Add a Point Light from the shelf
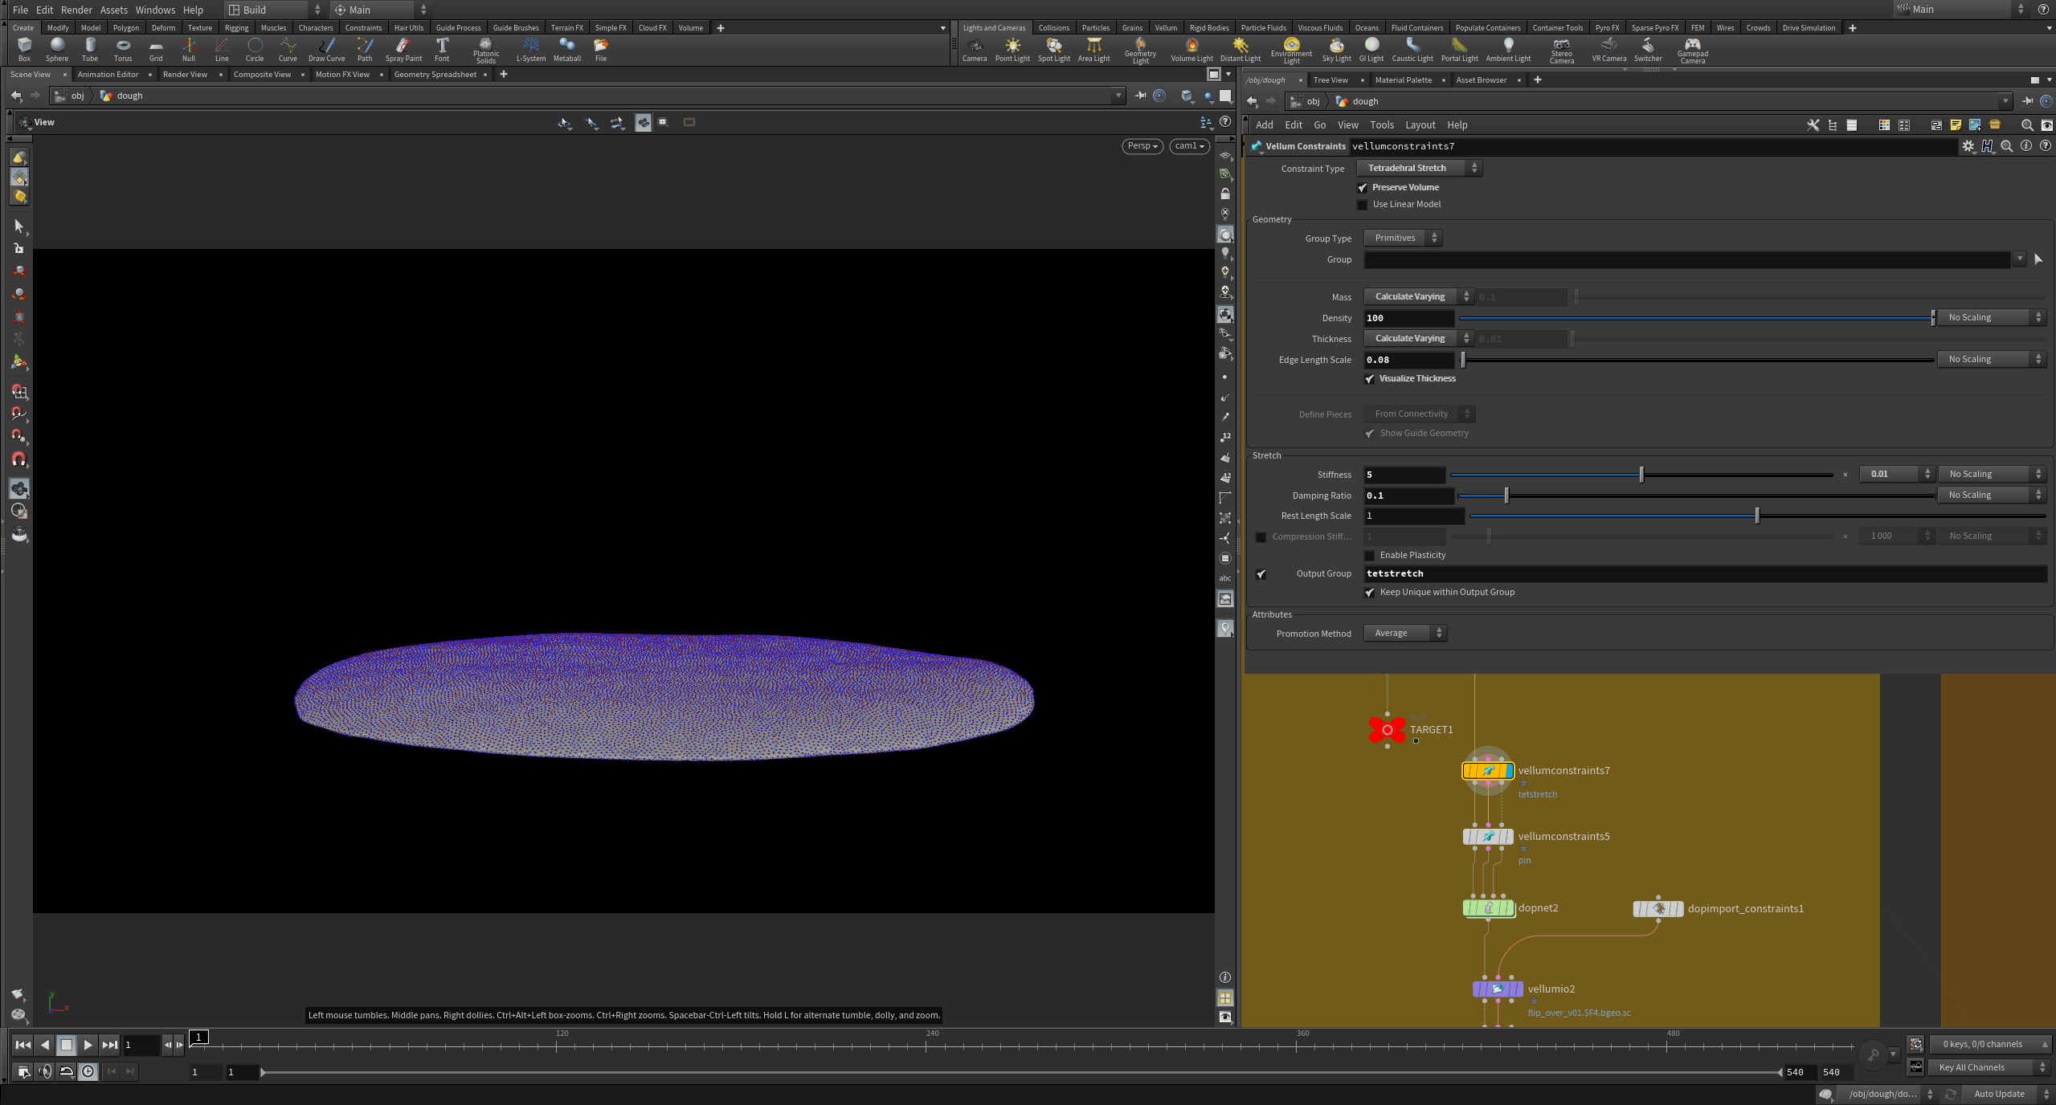This screenshot has height=1105, width=2056. pos(1012,50)
